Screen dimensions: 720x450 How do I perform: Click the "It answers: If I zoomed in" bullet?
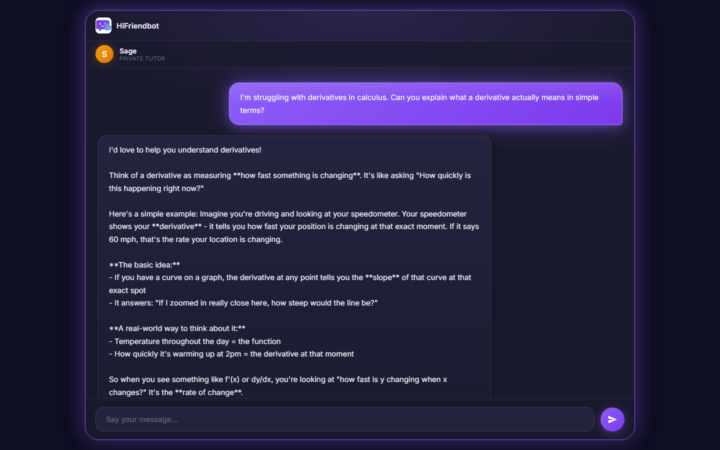[243, 303]
